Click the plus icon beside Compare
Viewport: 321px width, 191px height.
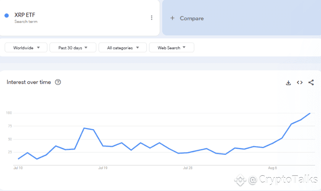click(172, 18)
